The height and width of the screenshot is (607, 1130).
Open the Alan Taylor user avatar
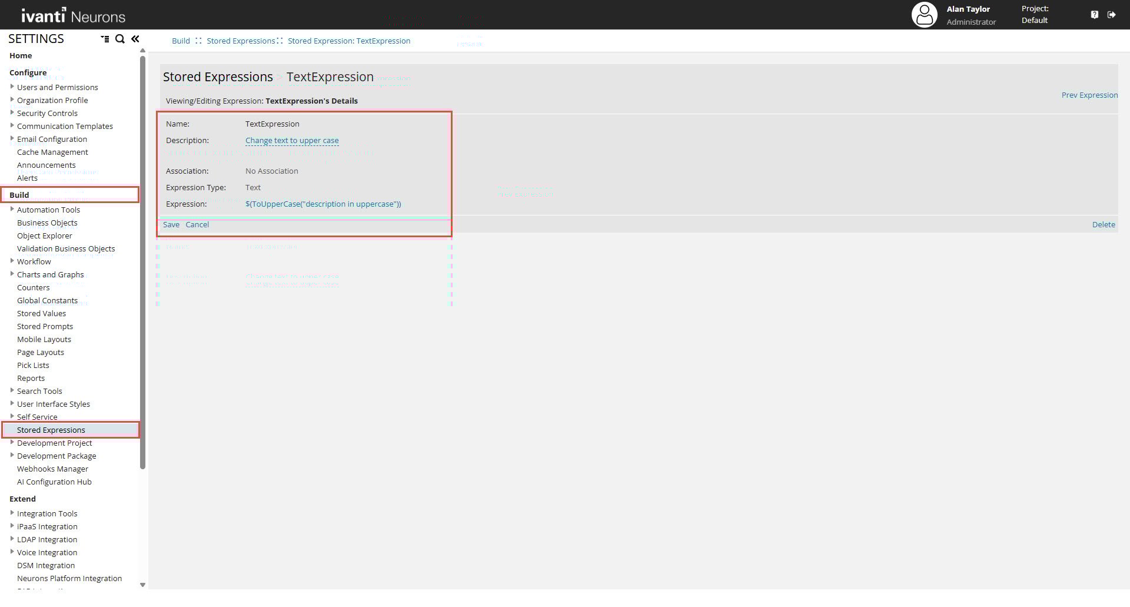[924, 15]
